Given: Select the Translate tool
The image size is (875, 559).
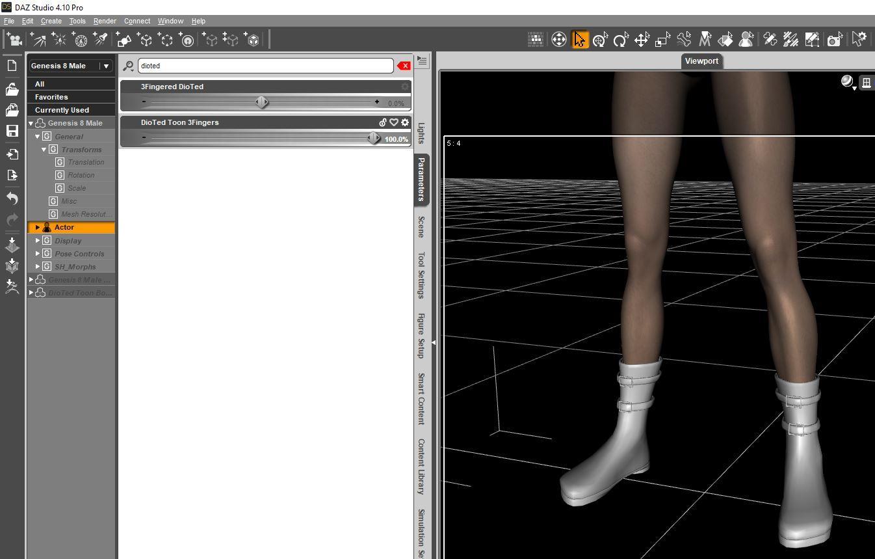Looking at the screenshot, I should point(642,40).
